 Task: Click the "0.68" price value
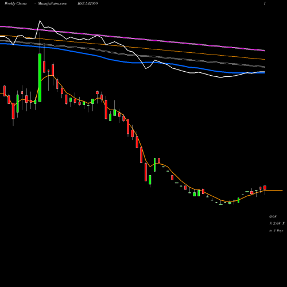coord(273,216)
